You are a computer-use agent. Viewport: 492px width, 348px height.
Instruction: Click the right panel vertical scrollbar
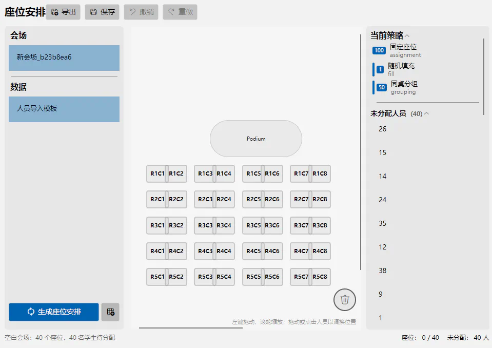483,76
